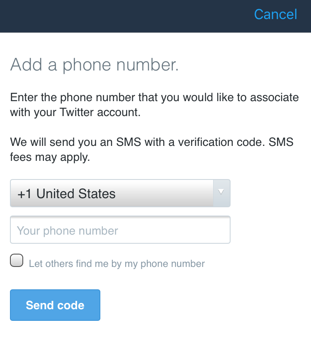Click the Cancel link
Image resolution: width=311 pixels, height=337 pixels.
point(275,15)
